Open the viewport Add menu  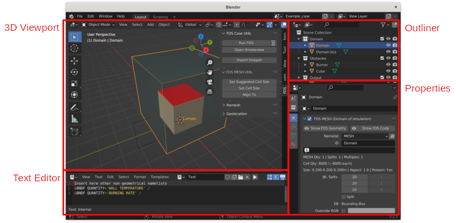[150, 25]
